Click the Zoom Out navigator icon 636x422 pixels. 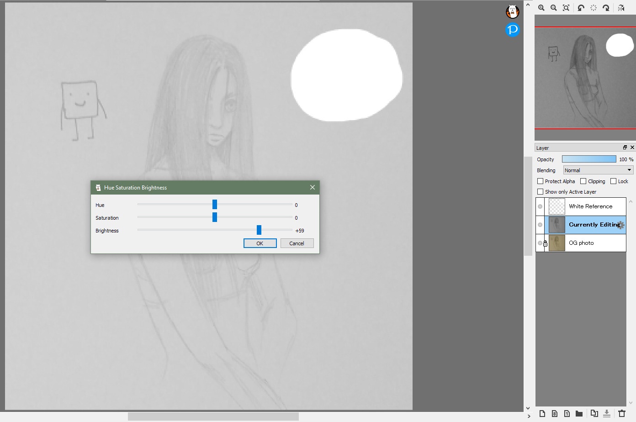click(554, 8)
